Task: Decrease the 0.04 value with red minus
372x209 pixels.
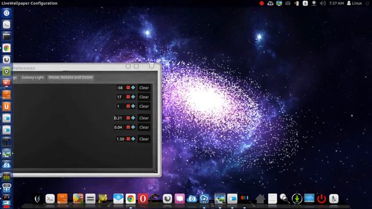Action: [128, 127]
